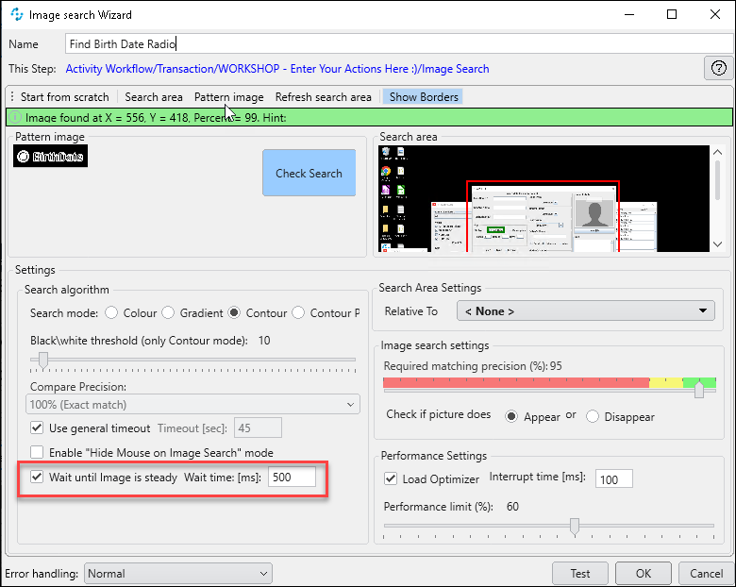The image size is (736, 587).
Task: Click Start from scratch toolbar item
Action: 64,97
